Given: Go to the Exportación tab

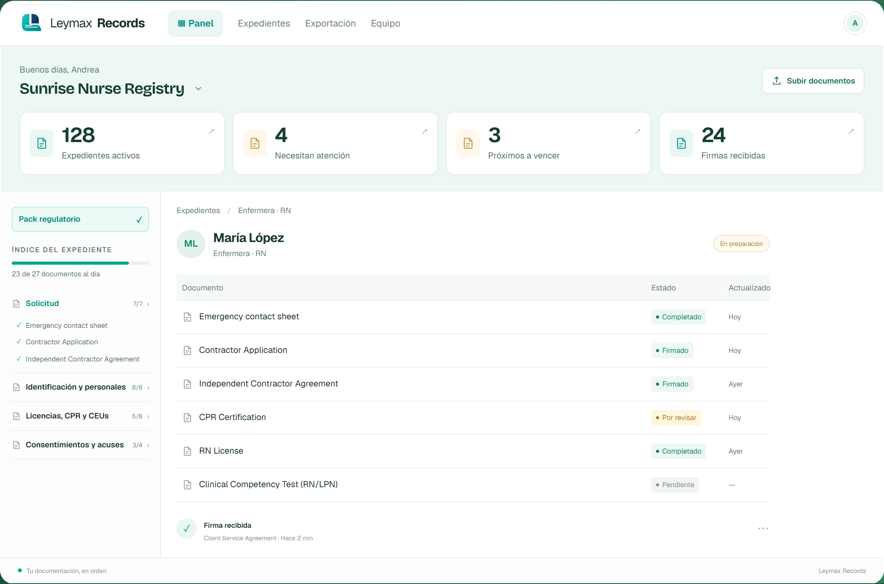Looking at the screenshot, I should 330,23.
